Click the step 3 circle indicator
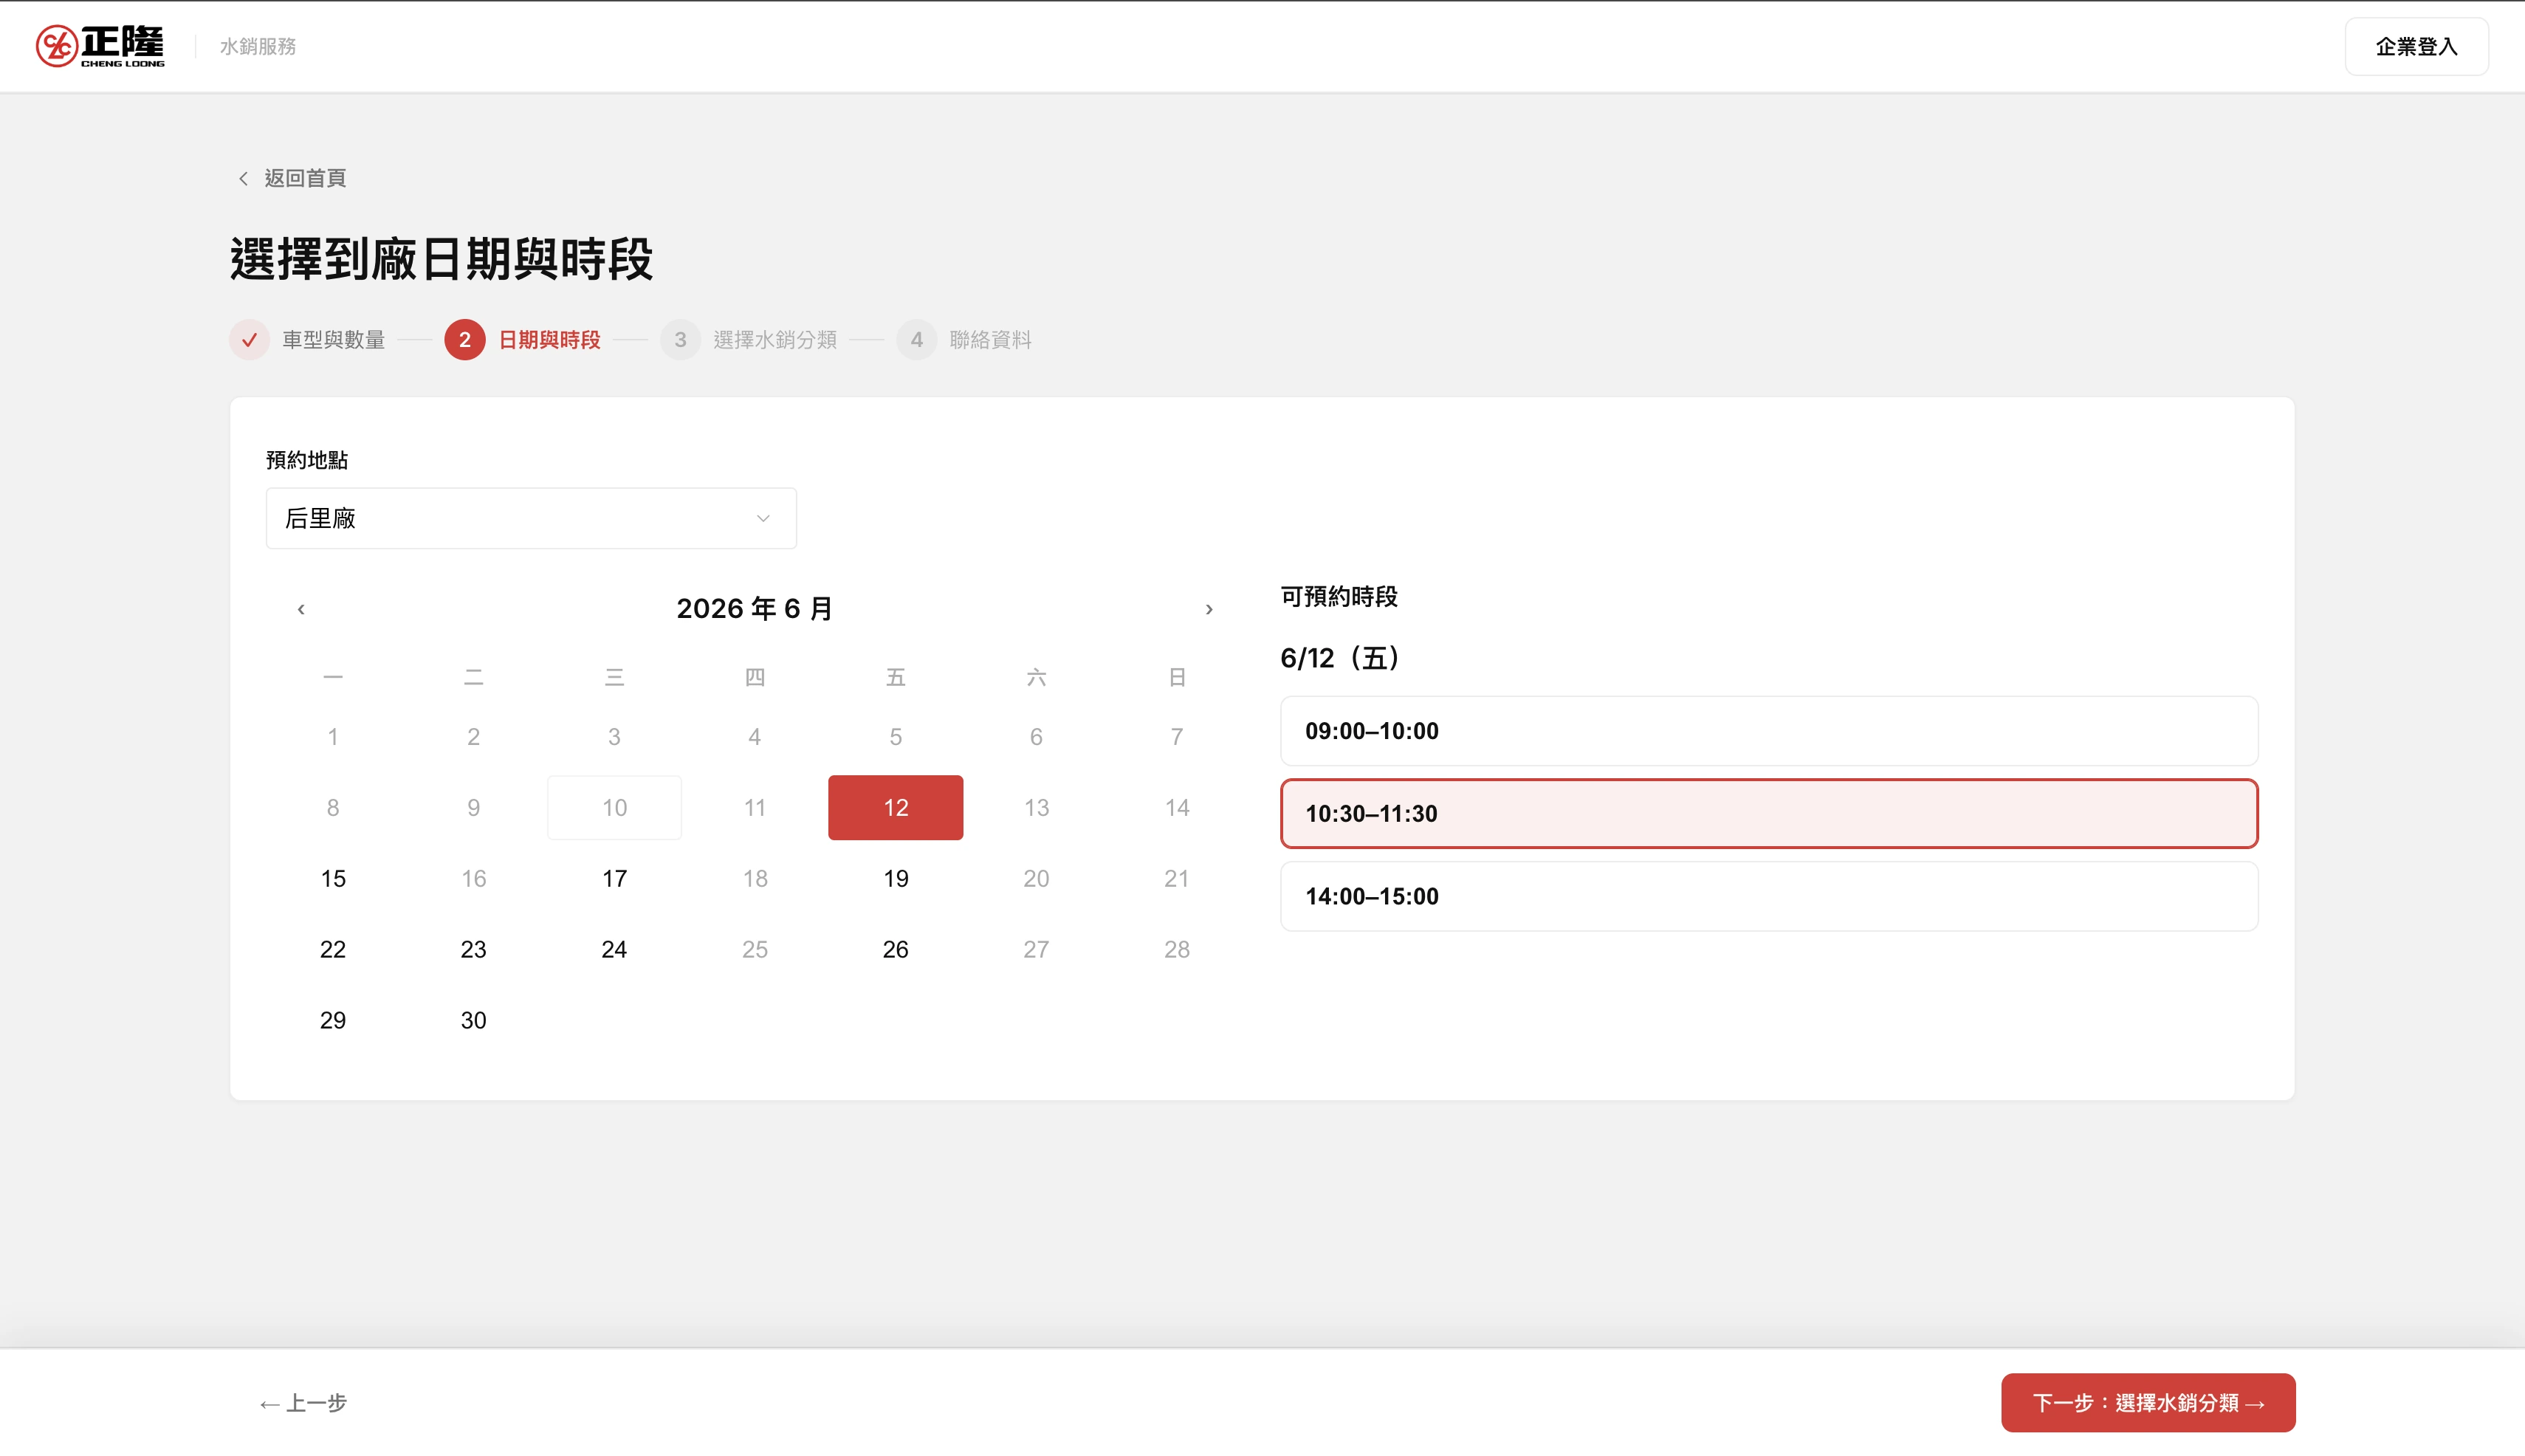 [x=681, y=340]
